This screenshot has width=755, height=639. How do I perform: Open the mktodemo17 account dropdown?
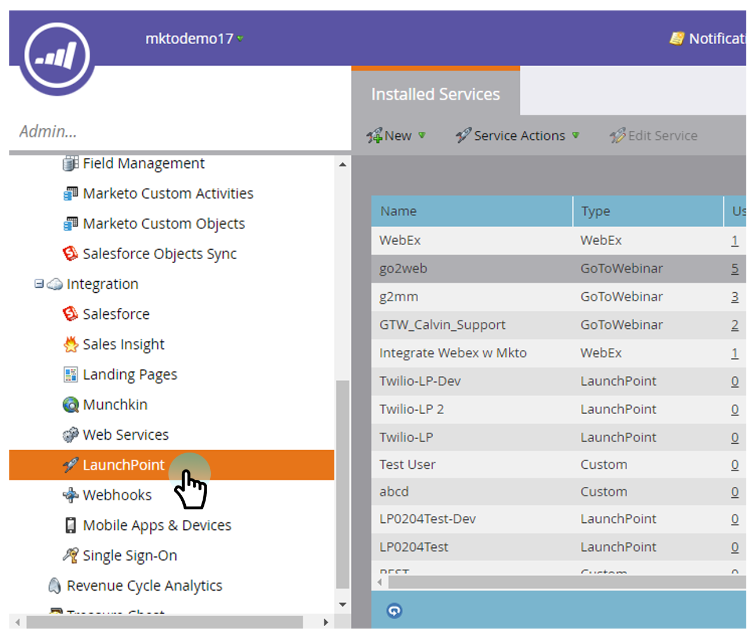tap(194, 39)
